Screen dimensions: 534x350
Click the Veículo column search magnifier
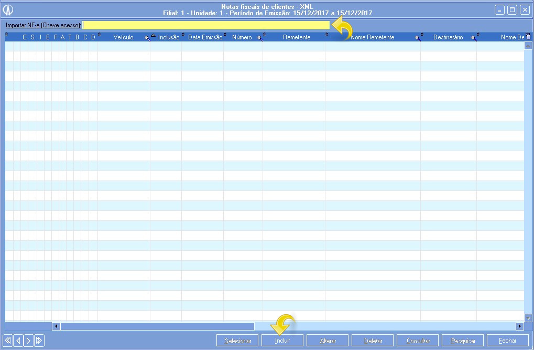click(x=147, y=38)
